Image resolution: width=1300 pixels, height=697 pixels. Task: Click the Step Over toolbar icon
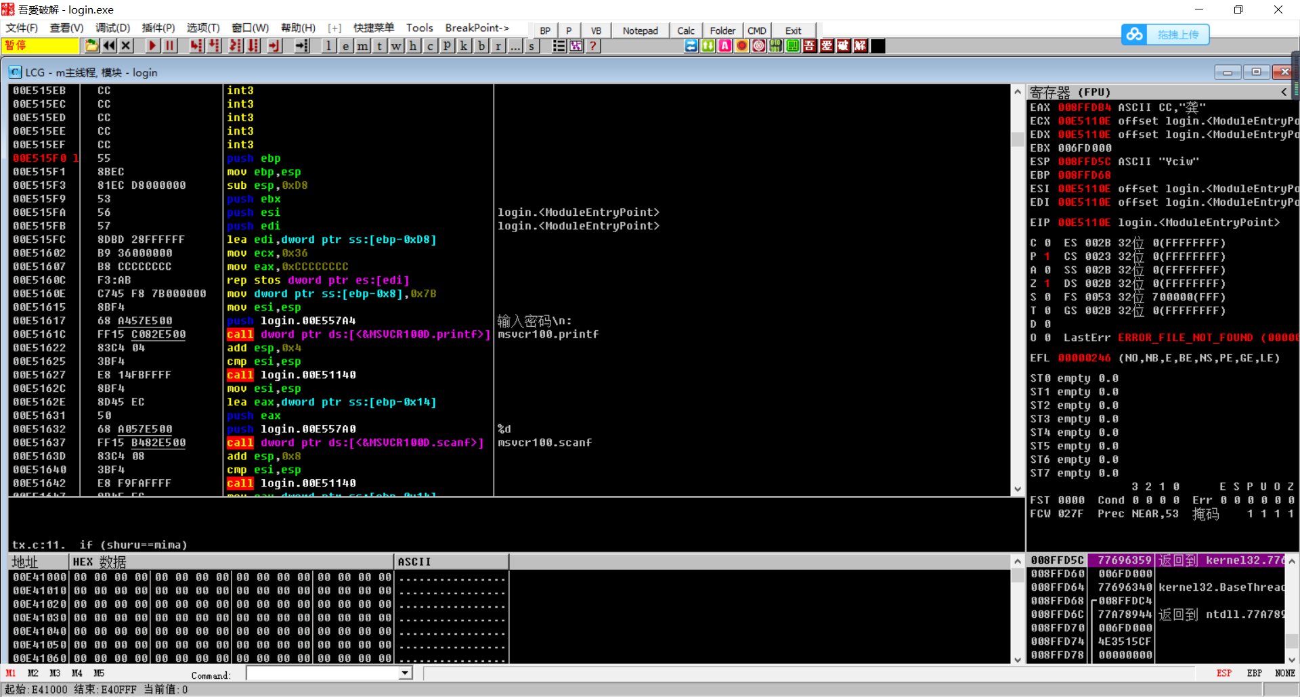coord(214,46)
